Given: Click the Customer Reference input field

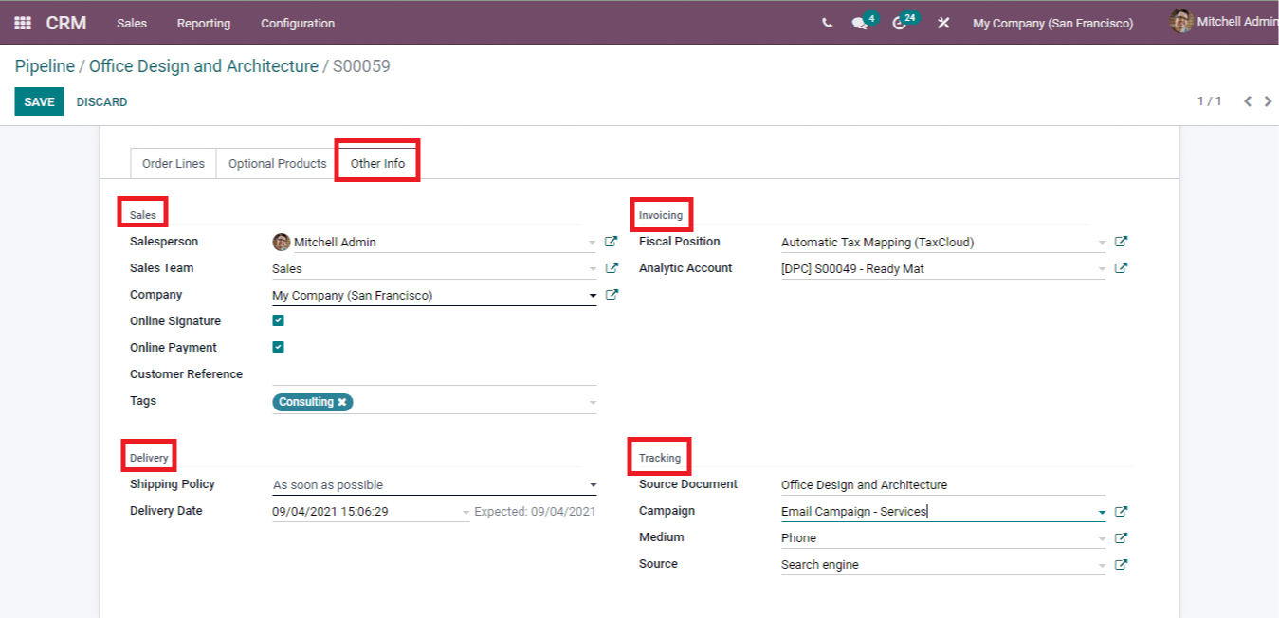Looking at the screenshot, I should point(434,374).
